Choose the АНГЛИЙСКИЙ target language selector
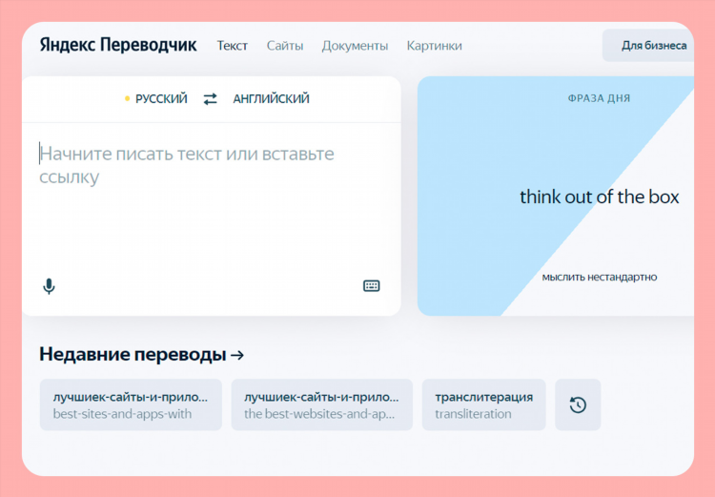 (271, 98)
